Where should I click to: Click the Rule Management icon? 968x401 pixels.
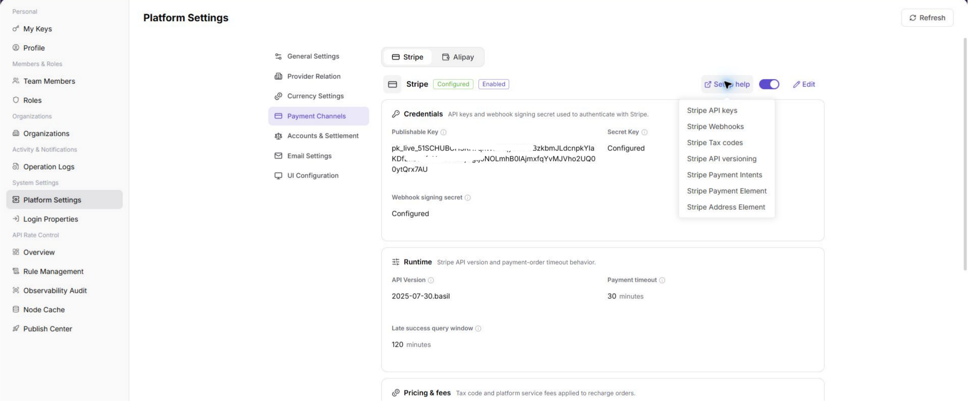click(x=16, y=272)
